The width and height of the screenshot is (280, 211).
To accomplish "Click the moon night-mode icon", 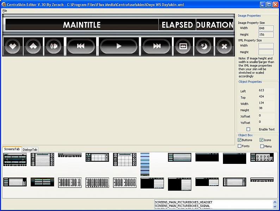I will 204,46.
